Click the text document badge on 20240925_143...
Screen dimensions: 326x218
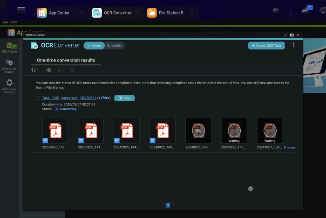[x=45, y=141]
